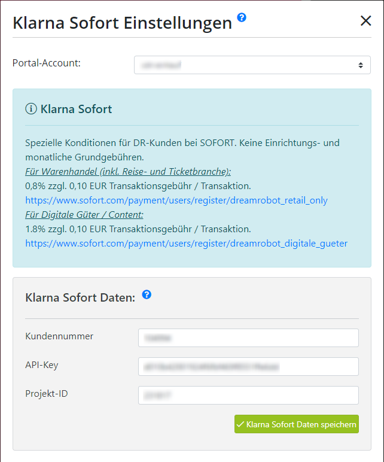
Task: Click underlined Für Warenhandel text
Action: [x=128, y=172]
